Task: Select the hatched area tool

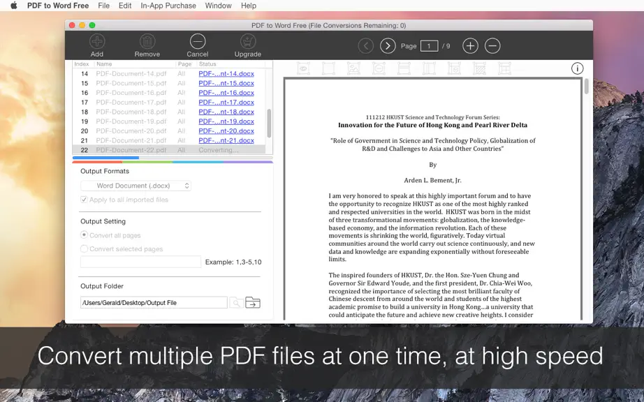Action: point(479,68)
